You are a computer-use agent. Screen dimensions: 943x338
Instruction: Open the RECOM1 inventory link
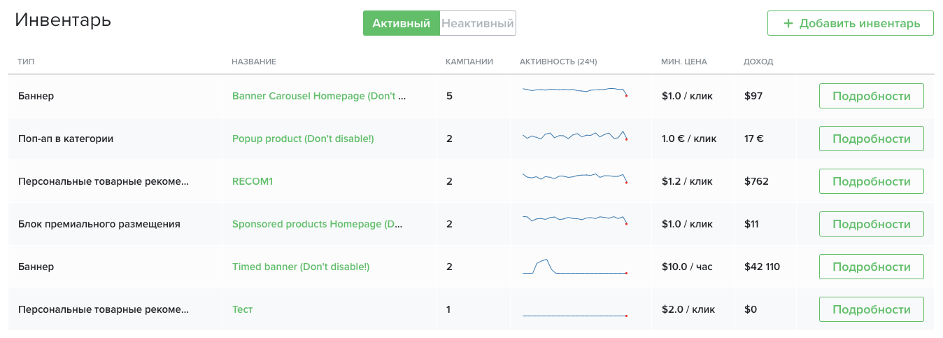[252, 181]
